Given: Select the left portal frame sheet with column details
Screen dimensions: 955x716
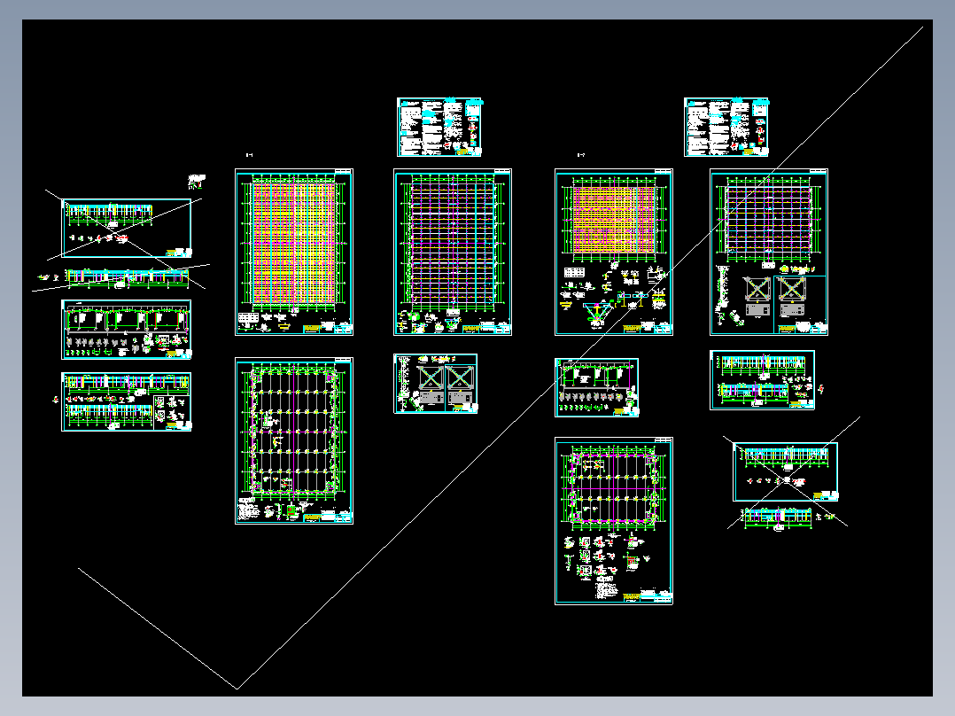Looking at the screenshot, I should point(127,329).
